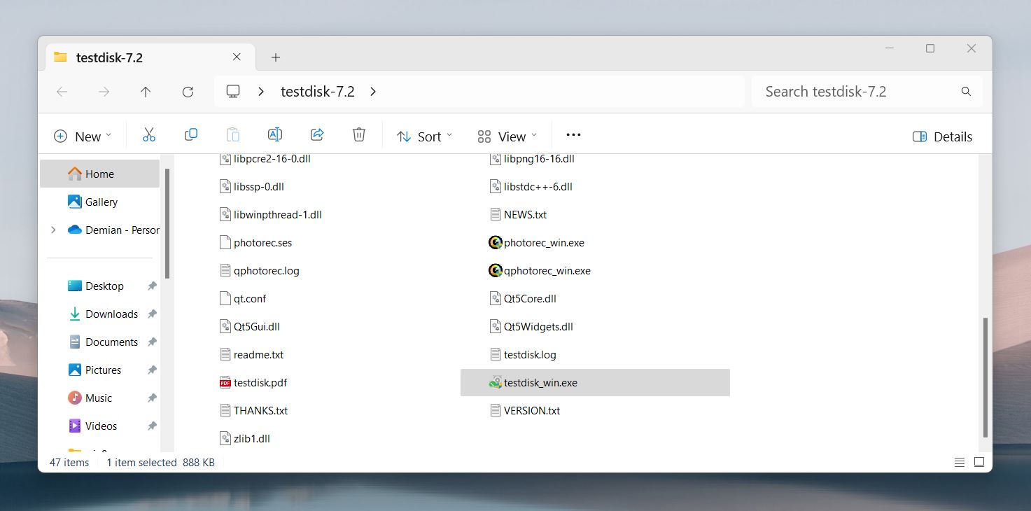Click the file list vertical scrollbar
This screenshot has width=1031, height=511.
[x=986, y=377]
